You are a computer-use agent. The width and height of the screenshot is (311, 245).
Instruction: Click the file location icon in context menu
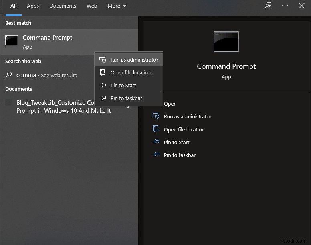pyautogui.click(x=103, y=72)
